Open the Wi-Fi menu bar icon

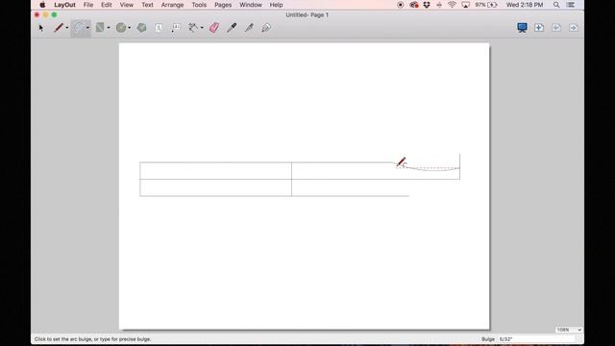coord(452,5)
